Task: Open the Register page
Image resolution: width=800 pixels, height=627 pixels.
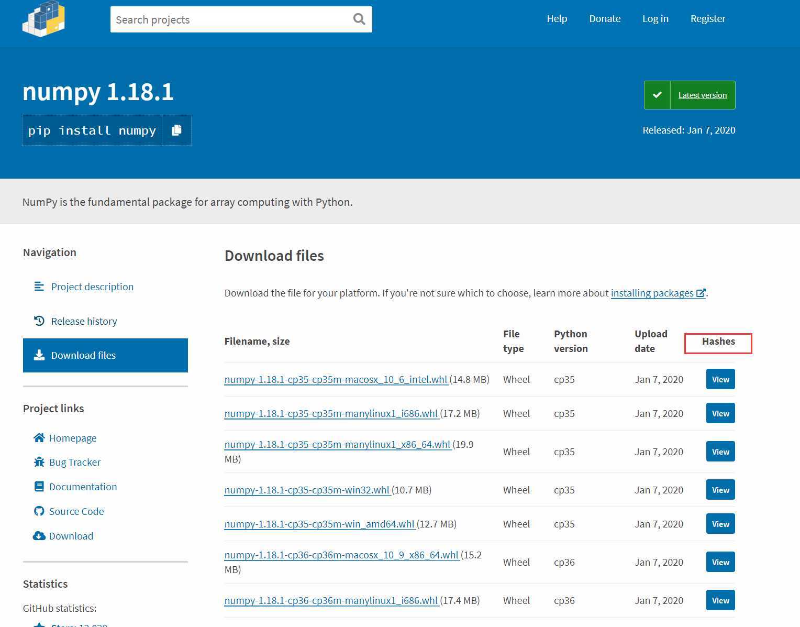Action: coord(708,19)
